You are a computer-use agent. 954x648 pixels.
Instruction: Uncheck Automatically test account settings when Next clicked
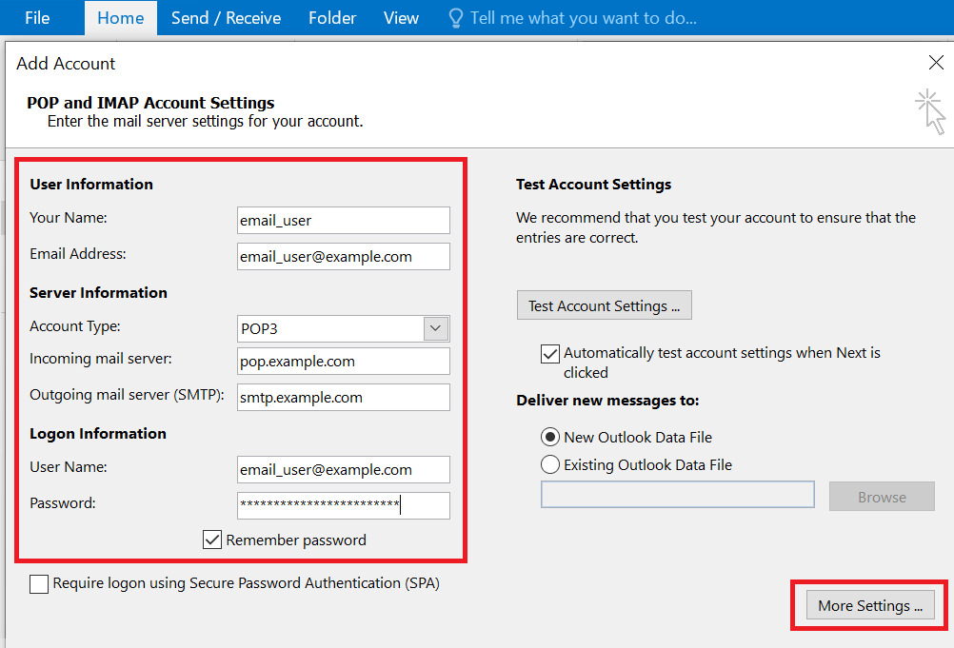[549, 353]
